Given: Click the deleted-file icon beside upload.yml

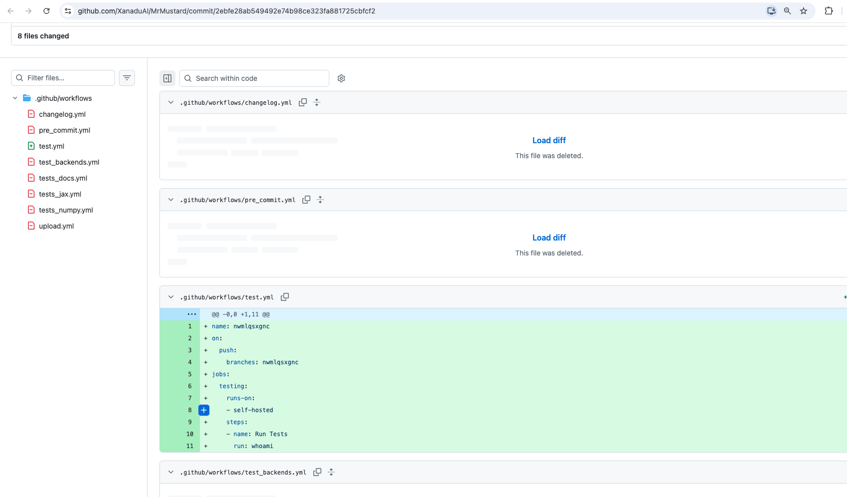Looking at the screenshot, I should pos(31,226).
